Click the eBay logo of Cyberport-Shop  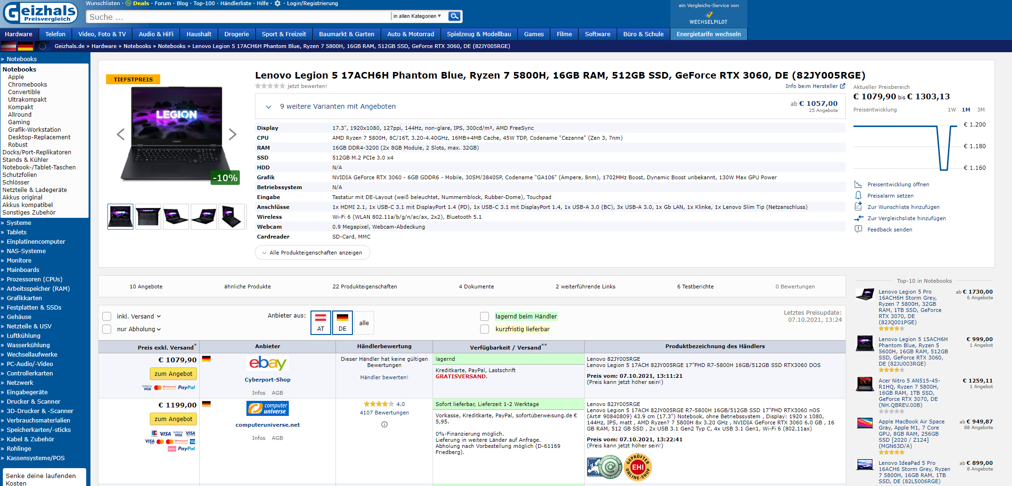268,363
